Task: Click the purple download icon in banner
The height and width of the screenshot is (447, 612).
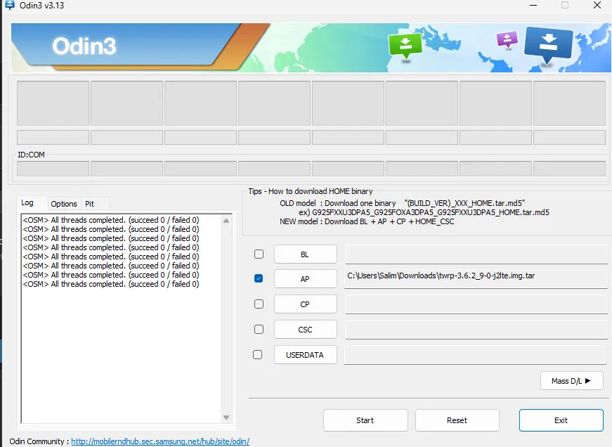Action: point(507,39)
